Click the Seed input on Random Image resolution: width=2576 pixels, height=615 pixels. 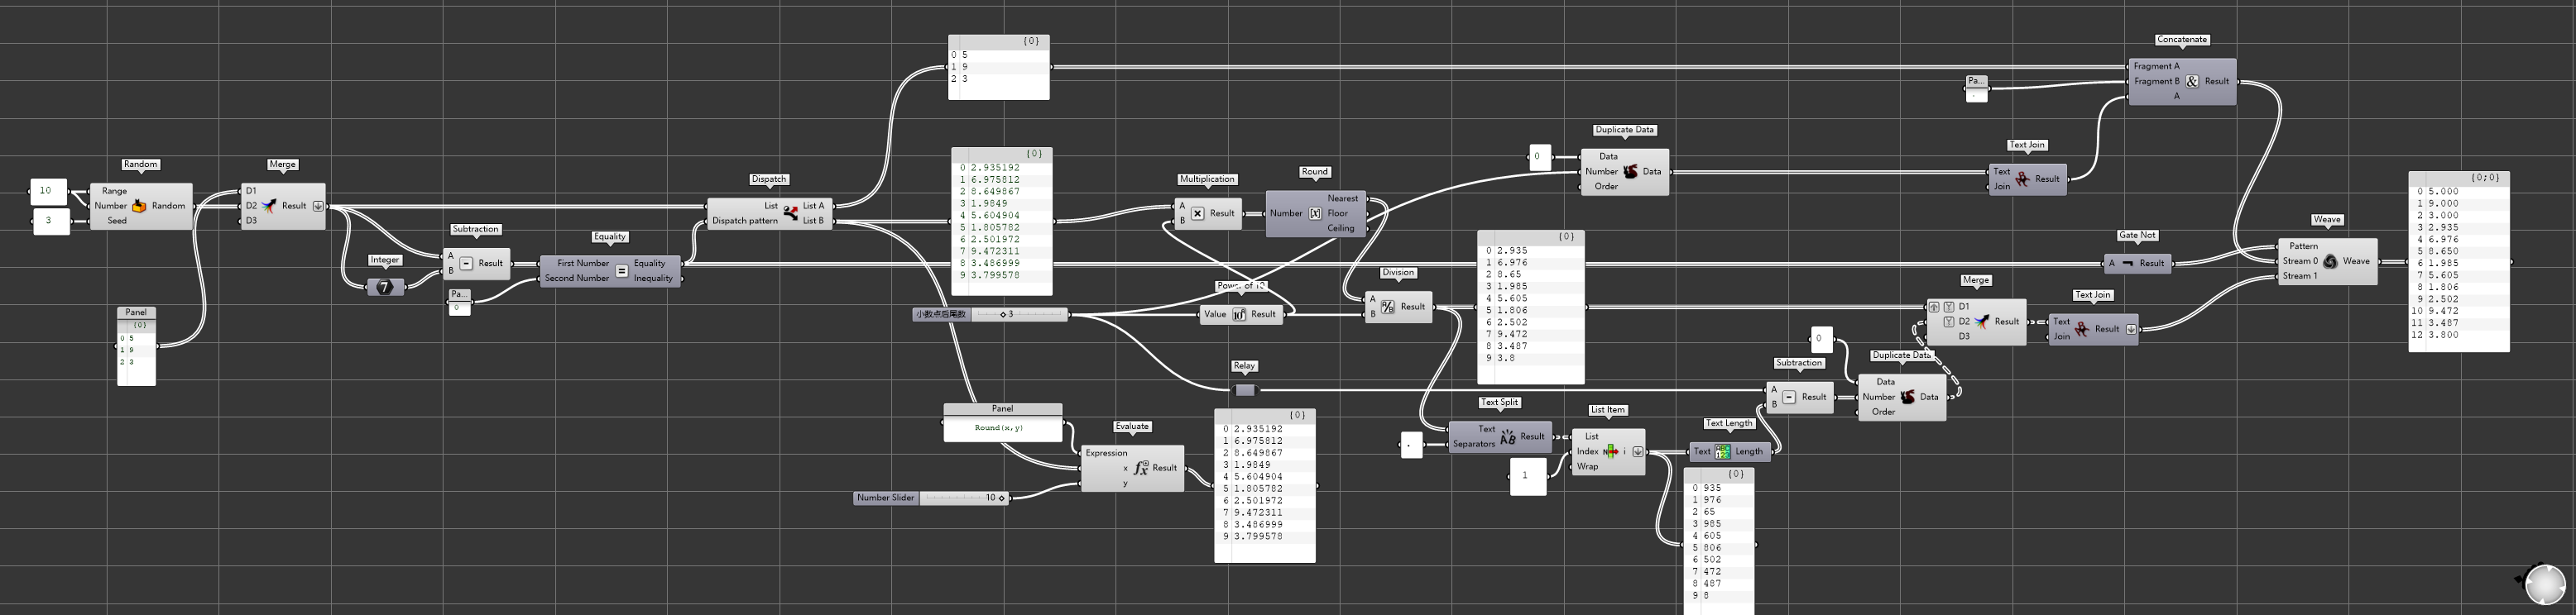tap(117, 221)
